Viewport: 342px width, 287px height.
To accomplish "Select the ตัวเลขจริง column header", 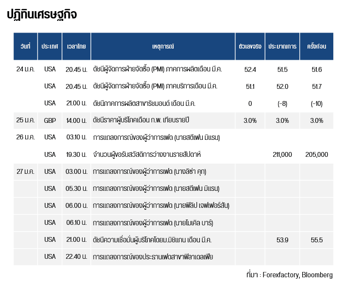I will point(250,47).
